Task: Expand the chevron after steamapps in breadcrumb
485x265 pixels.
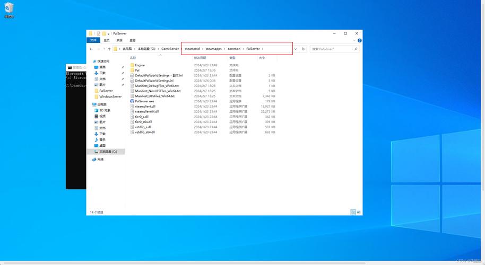Action: click(225, 49)
